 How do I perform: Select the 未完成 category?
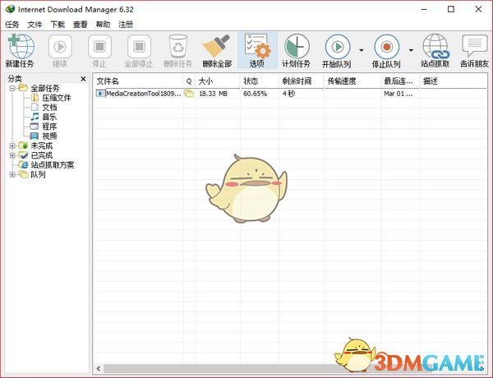pyautogui.click(x=42, y=145)
